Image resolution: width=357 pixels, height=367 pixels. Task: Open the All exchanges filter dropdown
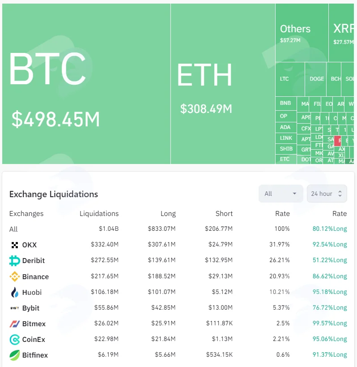tap(280, 194)
